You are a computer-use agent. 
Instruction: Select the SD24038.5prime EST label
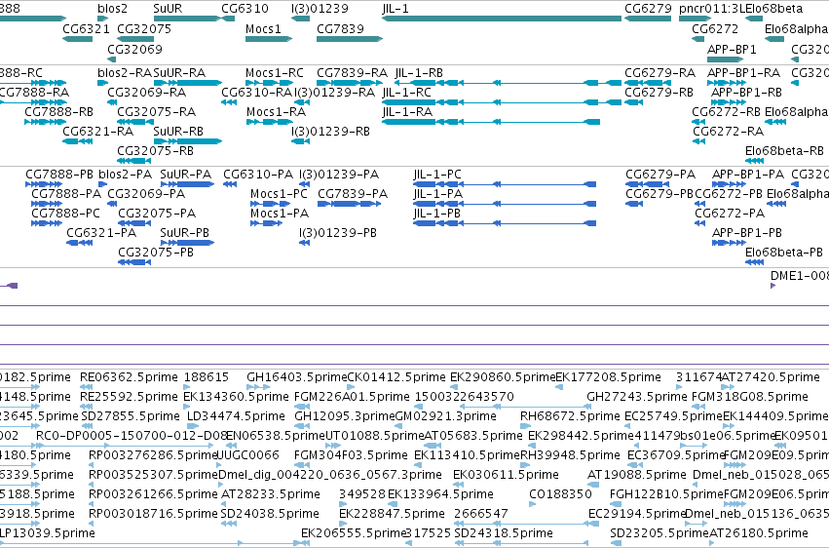(x=270, y=514)
